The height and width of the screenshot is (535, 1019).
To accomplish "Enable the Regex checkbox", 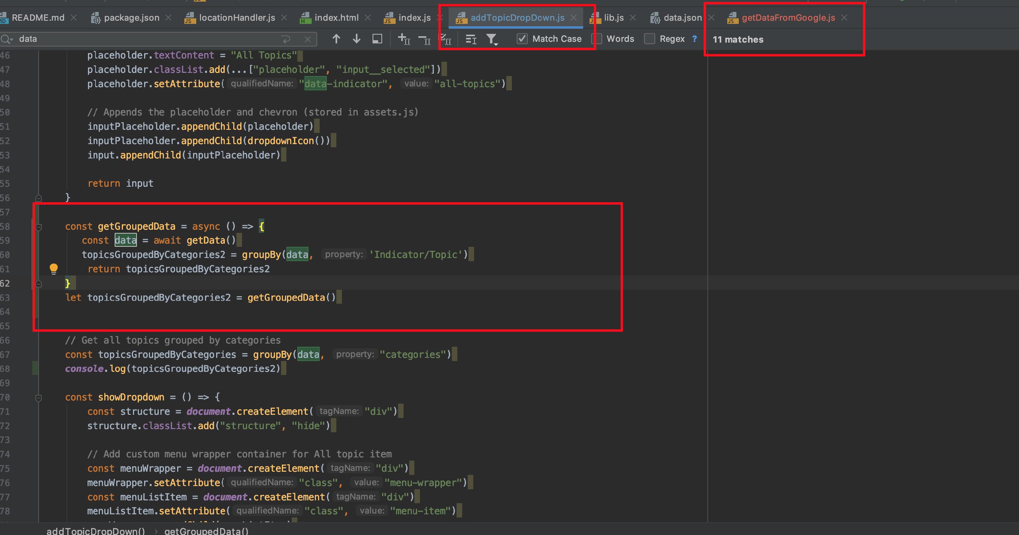I will pyautogui.click(x=650, y=39).
